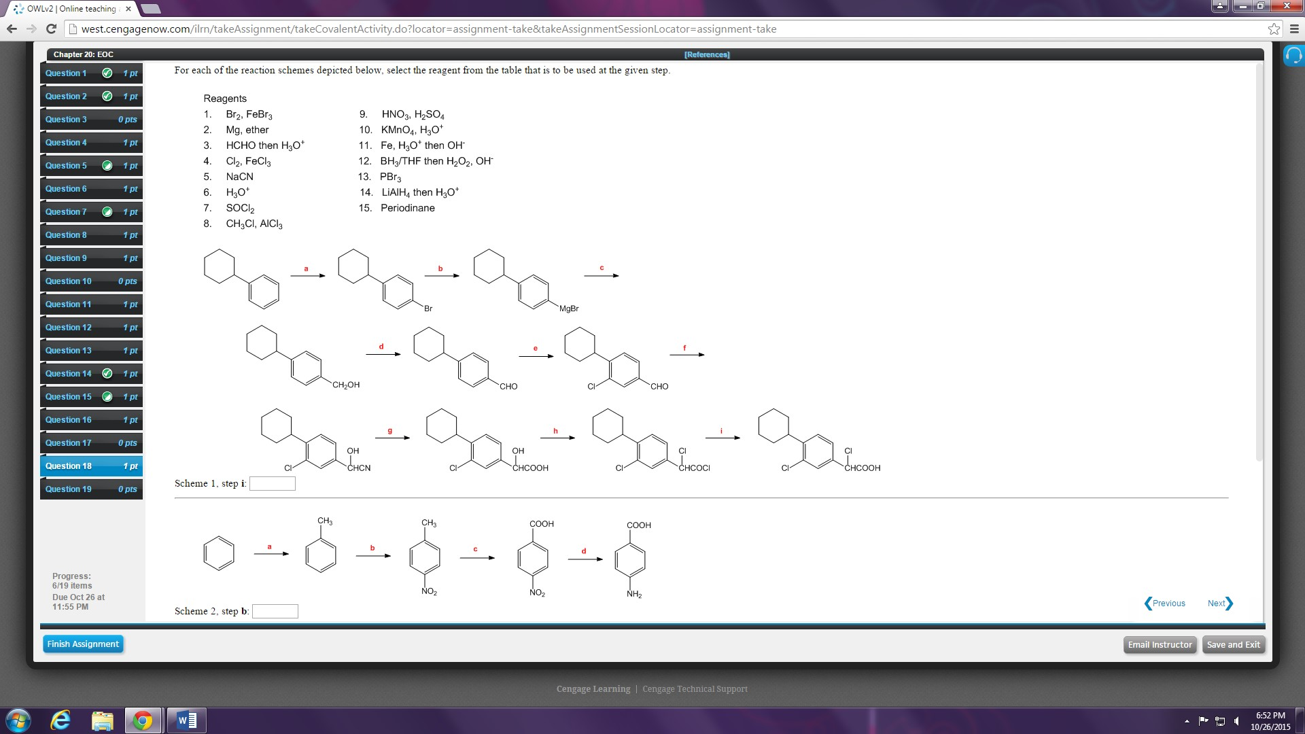Open Microsoft Word from the taskbar

click(186, 720)
